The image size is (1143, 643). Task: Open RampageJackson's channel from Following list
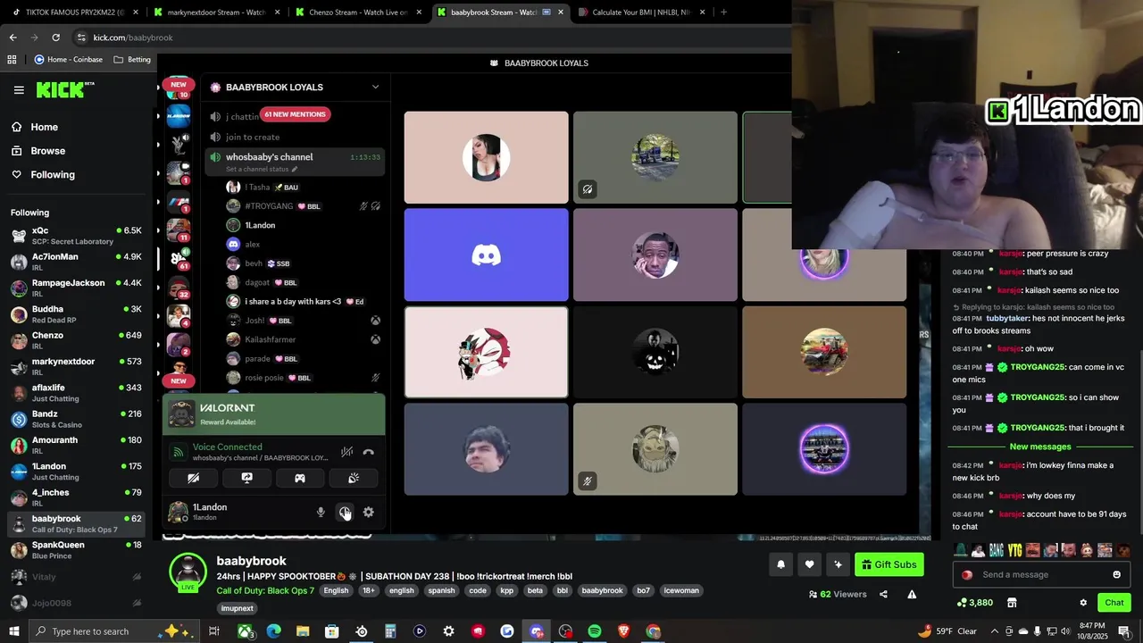tap(77, 288)
